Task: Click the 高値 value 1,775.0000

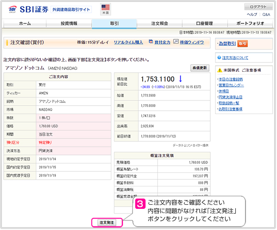Action: pyautogui.click(x=148, y=106)
